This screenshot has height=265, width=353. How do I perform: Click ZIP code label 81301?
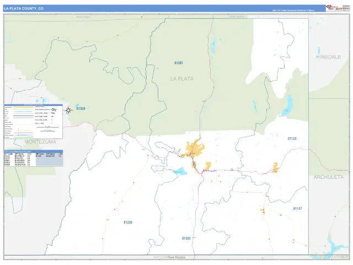179,63
